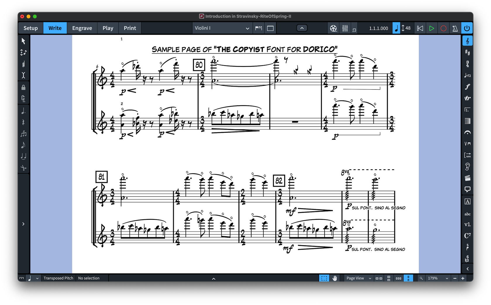Open the Page View dropdown
491x305 pixels.
tap(359, 278)
